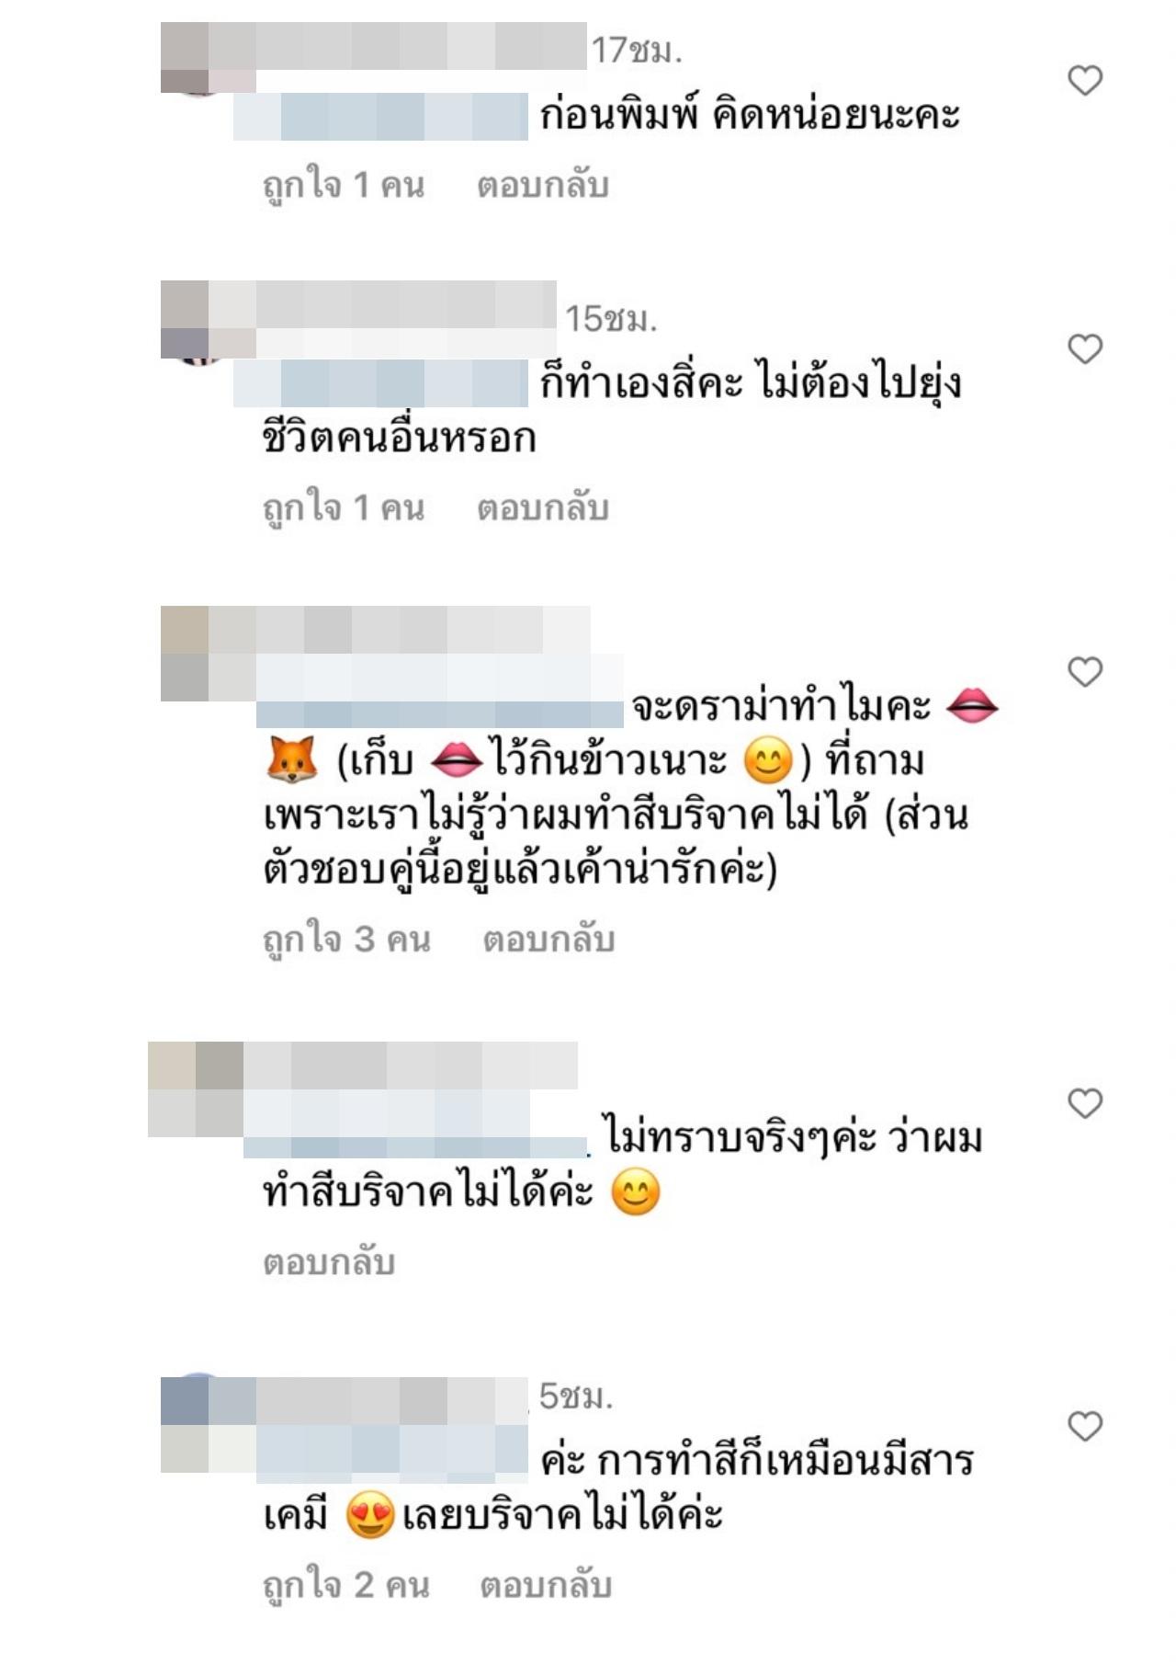Open blurred username next to 5ชม. timestamp
The height and width of the screenshot is (1664, 1176).
point(367,1400)
